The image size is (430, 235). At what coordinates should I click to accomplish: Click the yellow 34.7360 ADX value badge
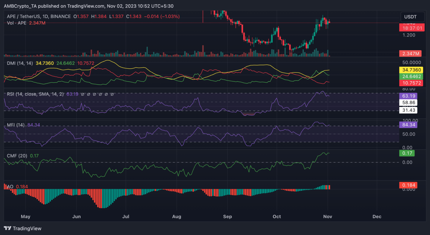(x=411, y=70)
